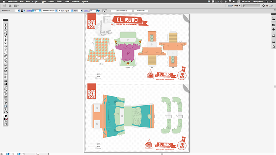Screen dimensions: 276x155
Task: Select the Gradient tool
Action: point(5,84)
